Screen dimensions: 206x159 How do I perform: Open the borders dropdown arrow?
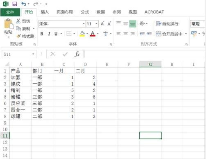[74, 34]
